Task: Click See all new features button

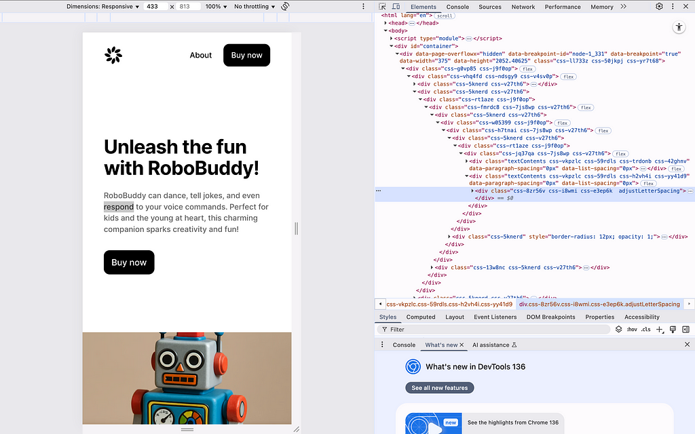Action: tap(440, 388)
